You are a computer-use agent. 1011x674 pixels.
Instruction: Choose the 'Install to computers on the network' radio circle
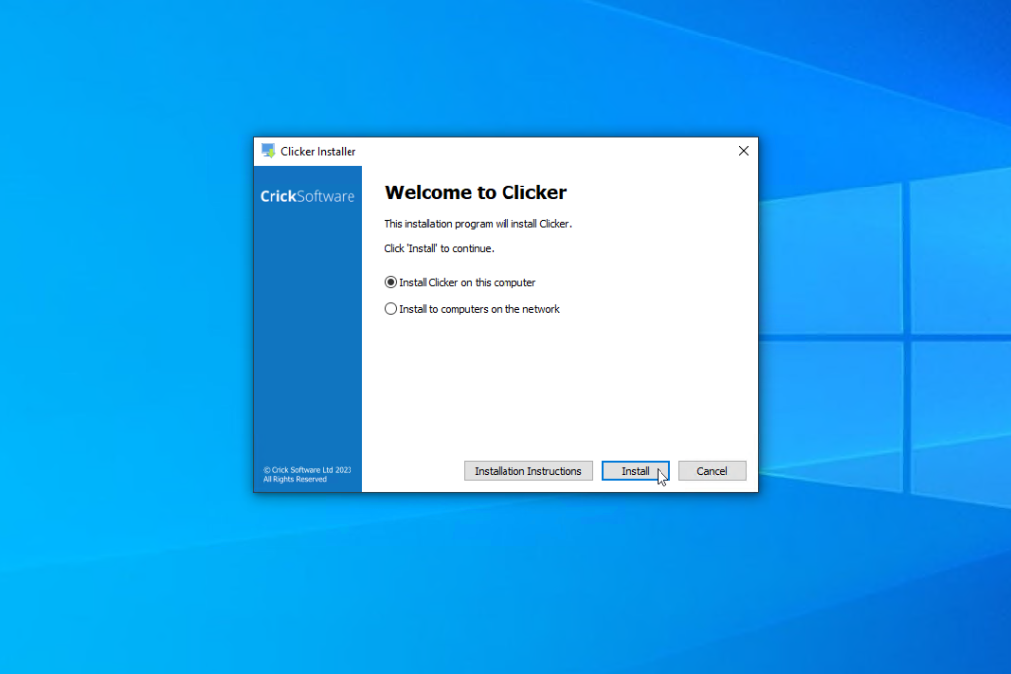pos(391,309)
